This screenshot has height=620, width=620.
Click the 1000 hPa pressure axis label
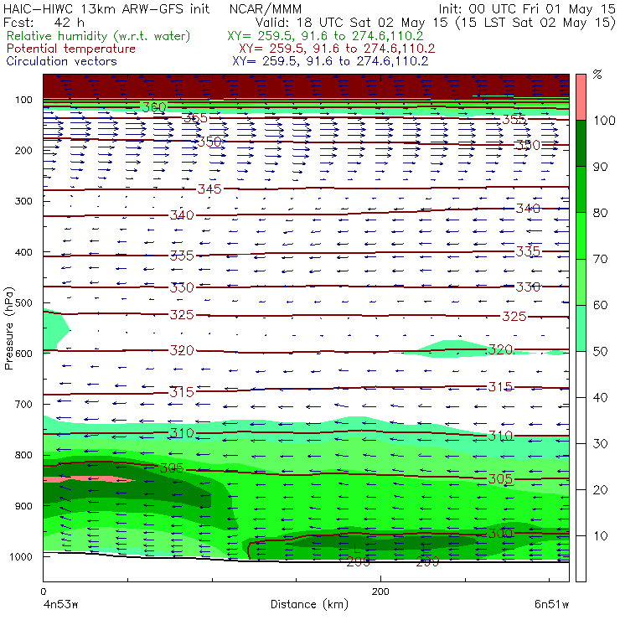[21, 556]
